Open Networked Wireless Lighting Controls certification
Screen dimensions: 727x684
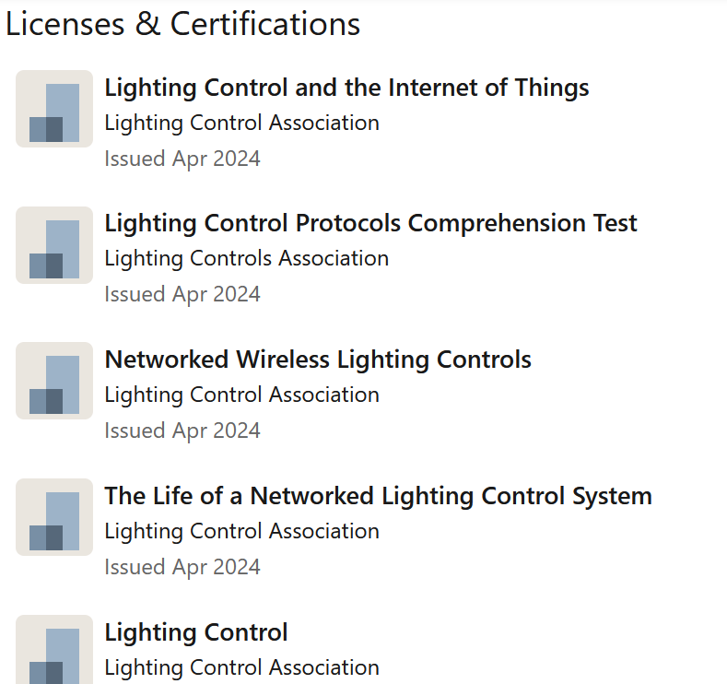point(318,360)
